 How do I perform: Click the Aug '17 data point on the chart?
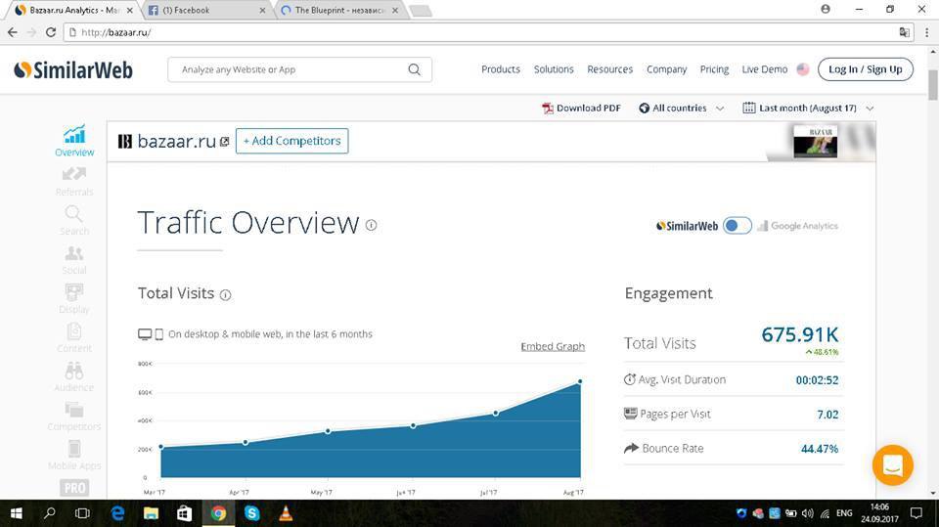[x=580, y=381]
